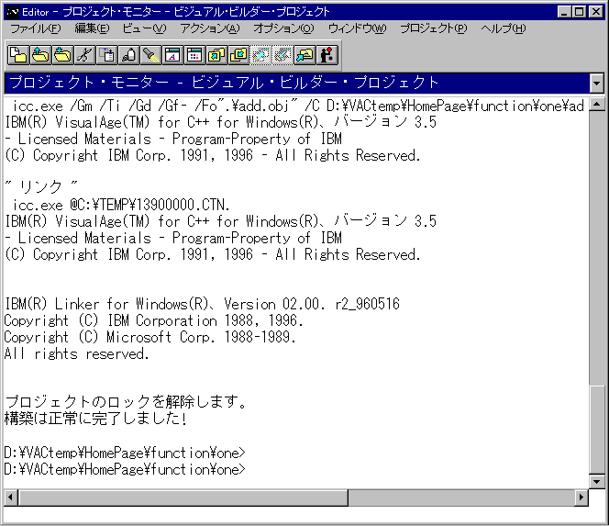Click the All rights reserved. line
The height and width of the screenshot is (526, 609).
pyautogui.click(x=76, y=353)
